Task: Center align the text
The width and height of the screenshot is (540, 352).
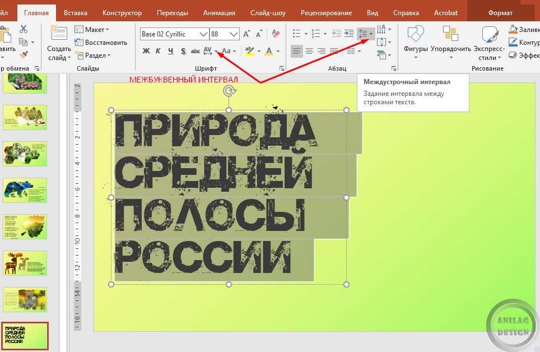Action: click(x=309, y=52)
